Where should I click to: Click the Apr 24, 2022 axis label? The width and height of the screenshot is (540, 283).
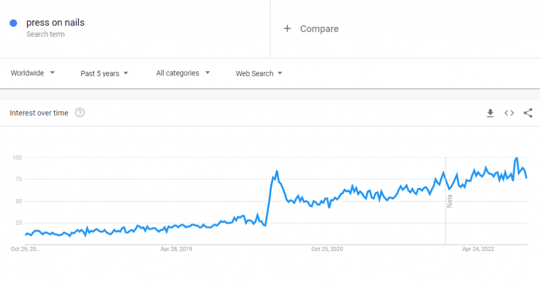point(478,249)
